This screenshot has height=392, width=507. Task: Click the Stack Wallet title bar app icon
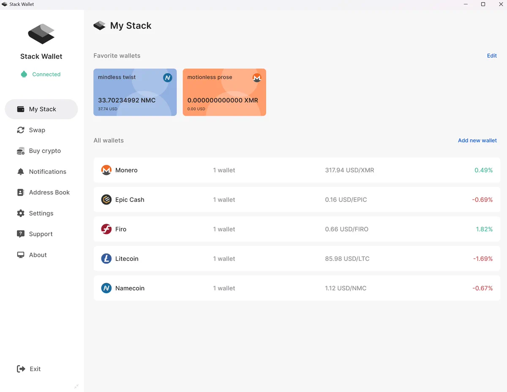[5, 4]
